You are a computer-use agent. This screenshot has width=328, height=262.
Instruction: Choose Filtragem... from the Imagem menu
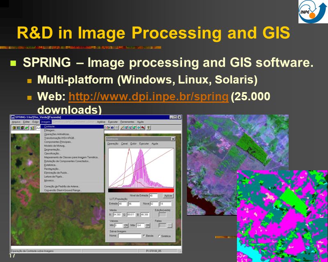coord(72,130)
